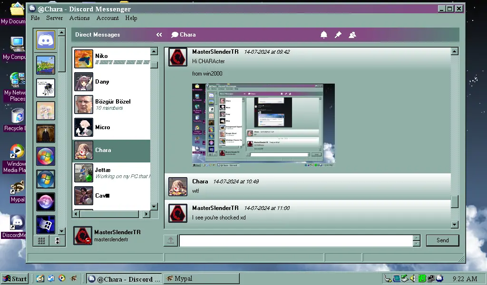Show pinned messages with the pin icon
The image size is (487, 285).
[x=338, y=35]
